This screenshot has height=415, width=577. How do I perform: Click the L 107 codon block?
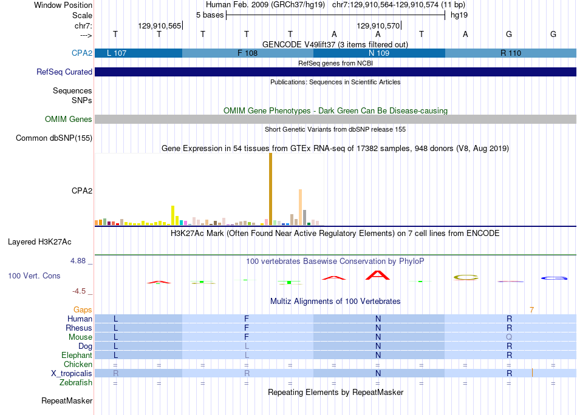click(138, 53)
